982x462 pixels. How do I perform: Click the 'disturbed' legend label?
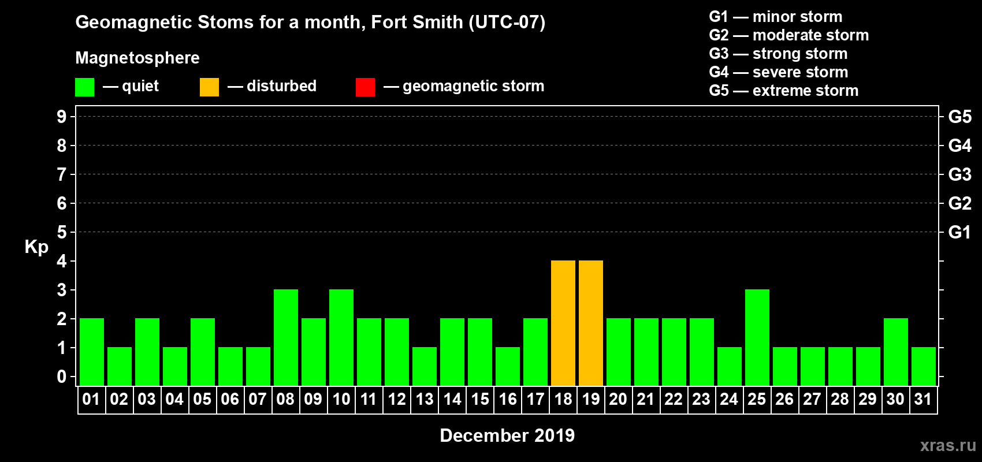[x=282, y=86]
